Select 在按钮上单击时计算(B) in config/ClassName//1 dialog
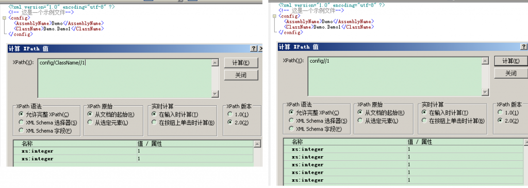Image resolution: width=528 pixels, height=188 pixels. pos(183,123)
